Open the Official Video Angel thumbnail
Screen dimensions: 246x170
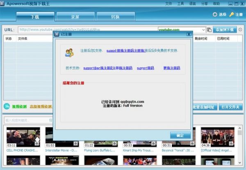click(x=218, y=137)
